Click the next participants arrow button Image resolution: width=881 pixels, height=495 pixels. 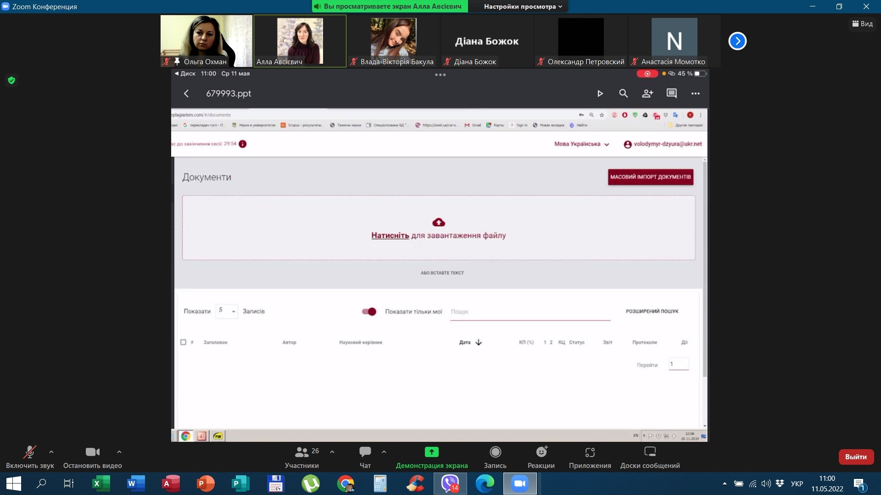click(737, 41)
